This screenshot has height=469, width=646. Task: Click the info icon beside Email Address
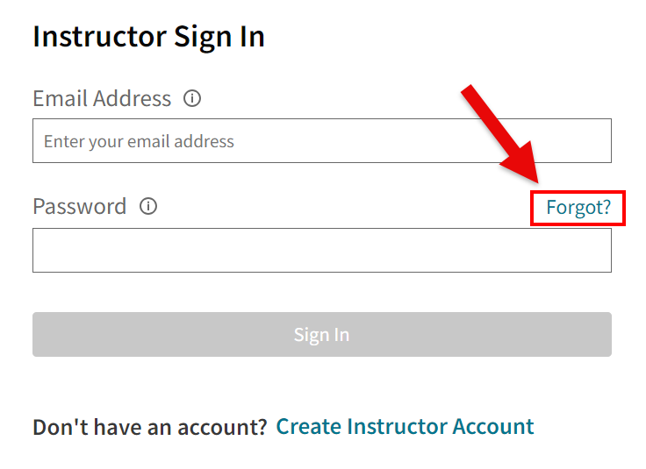192,98
